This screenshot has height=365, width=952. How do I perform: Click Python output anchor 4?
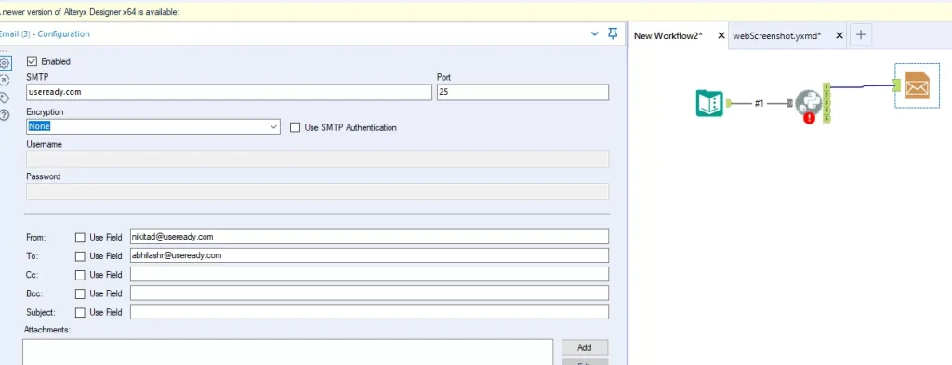pyautogui.click(x=826, y=111)
